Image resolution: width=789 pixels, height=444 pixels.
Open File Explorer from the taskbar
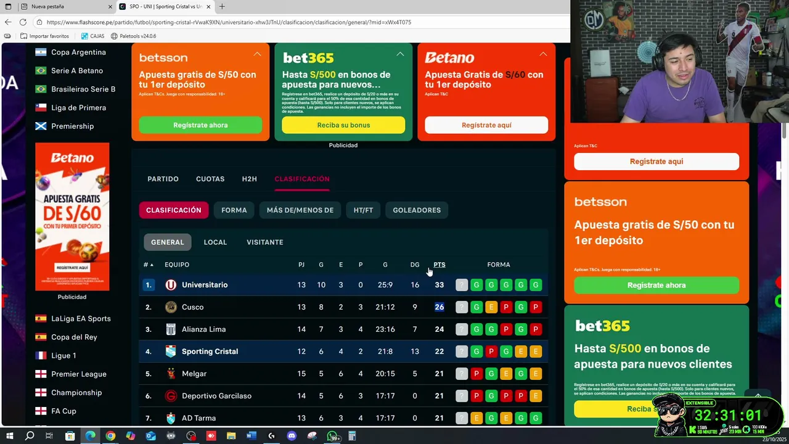point(231,436)
